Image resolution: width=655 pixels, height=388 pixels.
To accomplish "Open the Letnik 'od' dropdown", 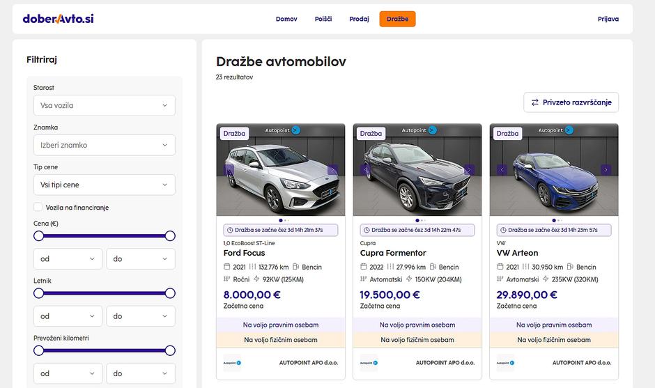I will click(68, 316).
